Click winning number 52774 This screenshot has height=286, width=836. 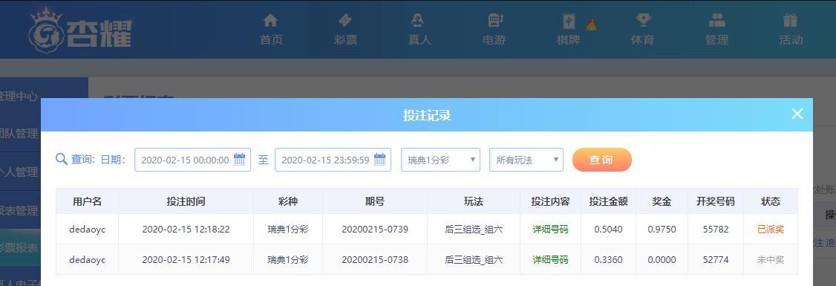pyautogui.click(x=716, y=260)
